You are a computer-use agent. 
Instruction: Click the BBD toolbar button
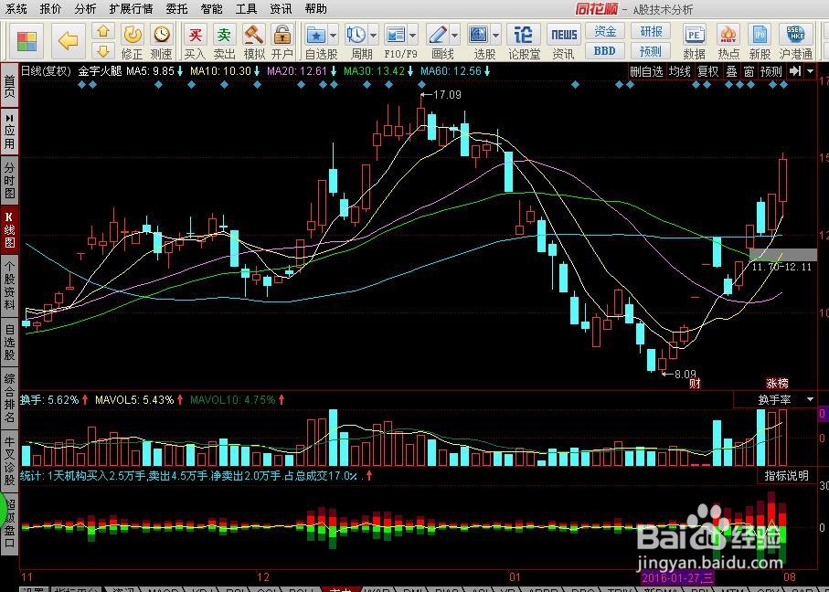(605, 51)
